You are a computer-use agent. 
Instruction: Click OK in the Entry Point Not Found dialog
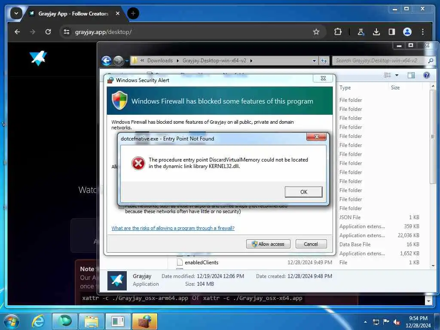click(303, 192)
